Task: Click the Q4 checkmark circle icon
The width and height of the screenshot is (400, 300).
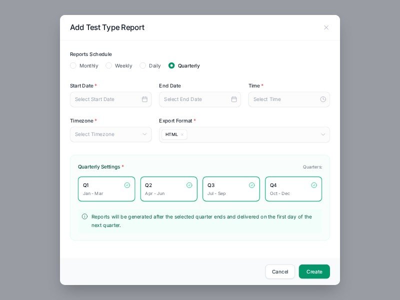Action: [314, 185]
